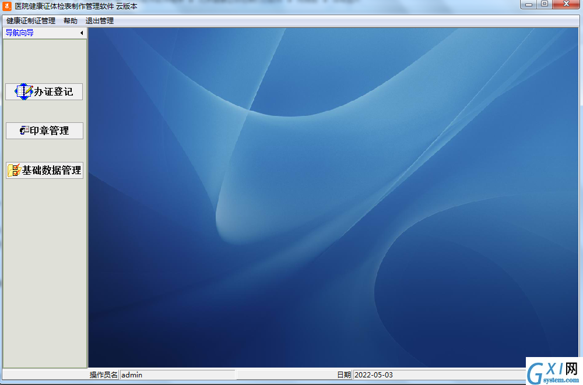This screenshot has width=583, height=385.
Task: Click the 退出管理 menu item
Action: (x=99, y=21)
